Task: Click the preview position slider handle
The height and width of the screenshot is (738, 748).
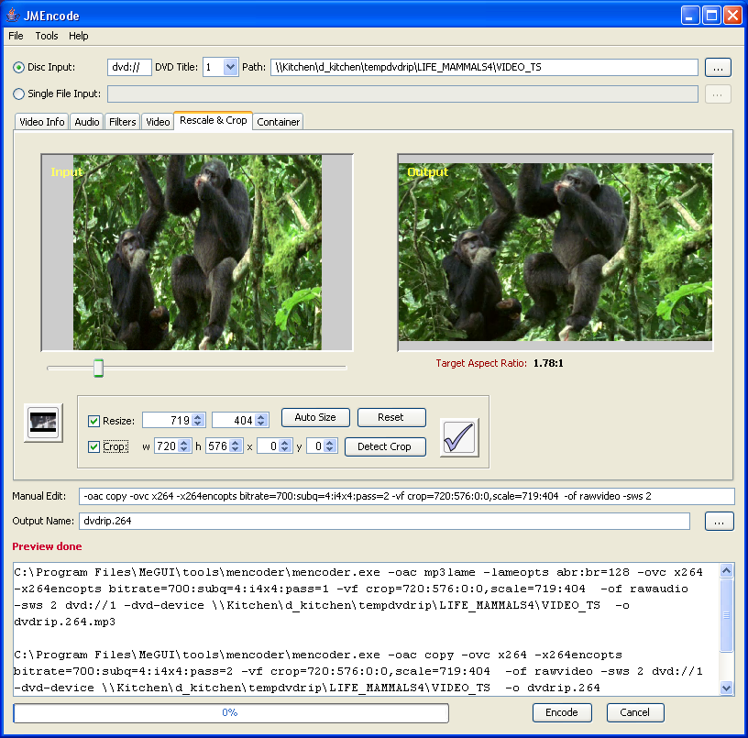Action: (98, 369)
